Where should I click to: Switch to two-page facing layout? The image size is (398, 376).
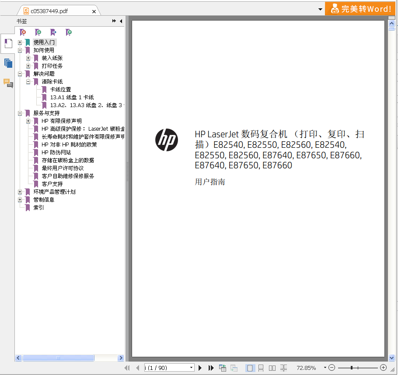click(272, 368)
